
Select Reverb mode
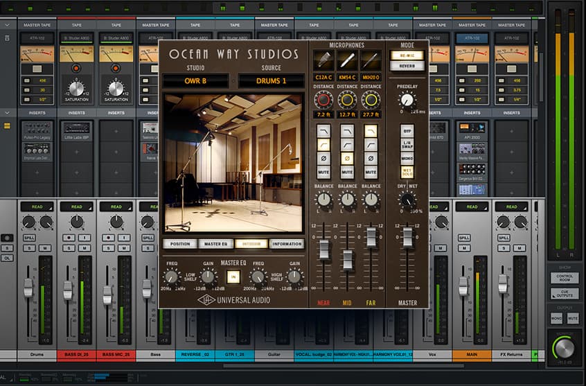(x=407, y=66)
